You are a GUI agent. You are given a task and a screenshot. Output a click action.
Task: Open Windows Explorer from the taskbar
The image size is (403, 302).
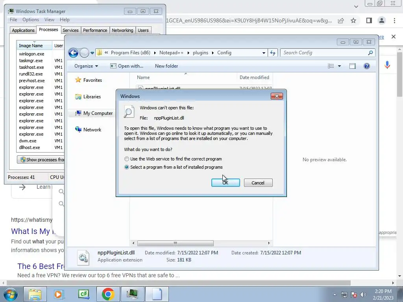[35, 294]
